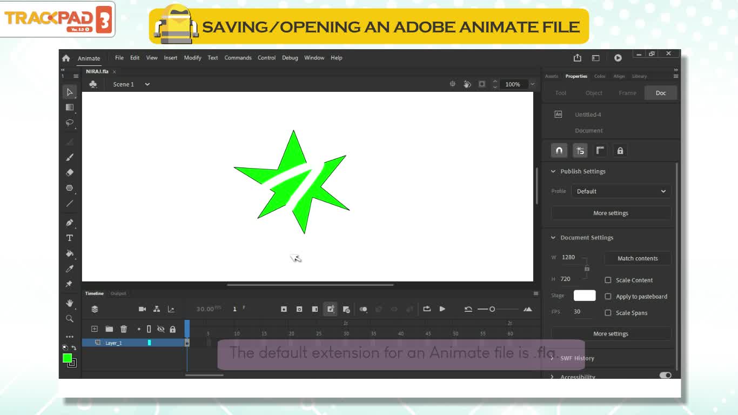Select the Line tool
This screenshot has width=738, height=415.
click(69, 203)
